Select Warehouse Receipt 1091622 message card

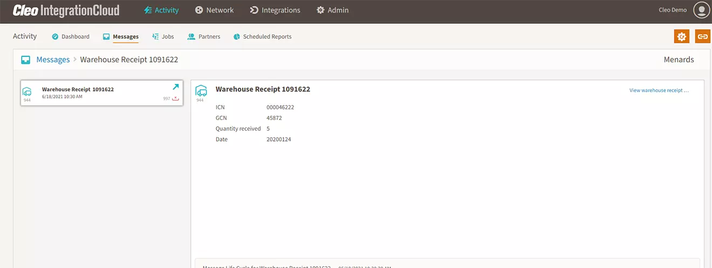click(x=101, y=93)
